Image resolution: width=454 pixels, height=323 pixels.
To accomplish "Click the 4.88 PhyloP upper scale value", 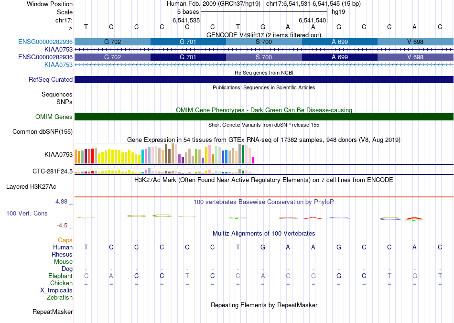I will tap(61, 202).
